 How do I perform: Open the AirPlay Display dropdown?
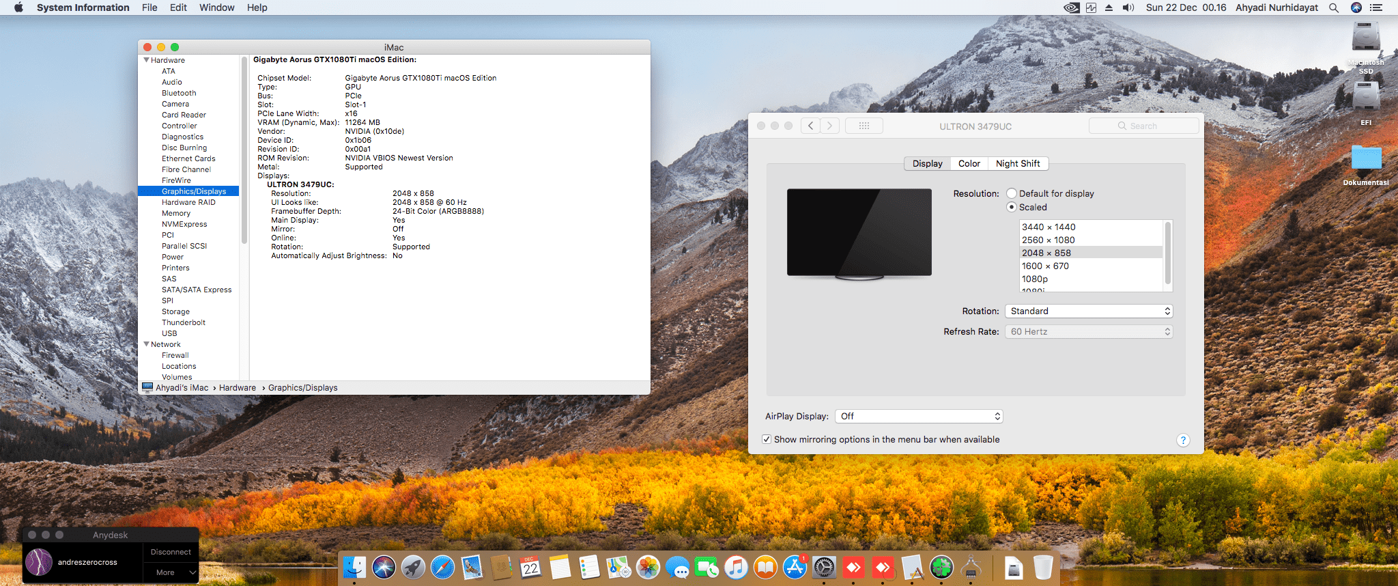[x=919, y=416]
